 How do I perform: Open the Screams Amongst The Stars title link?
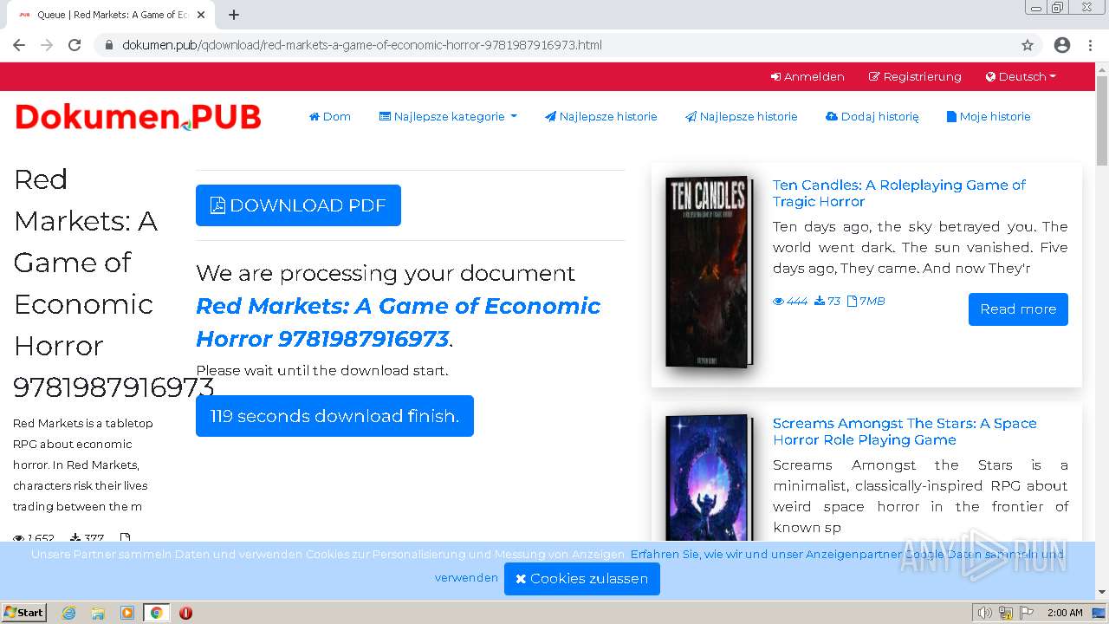coord(905,432)
